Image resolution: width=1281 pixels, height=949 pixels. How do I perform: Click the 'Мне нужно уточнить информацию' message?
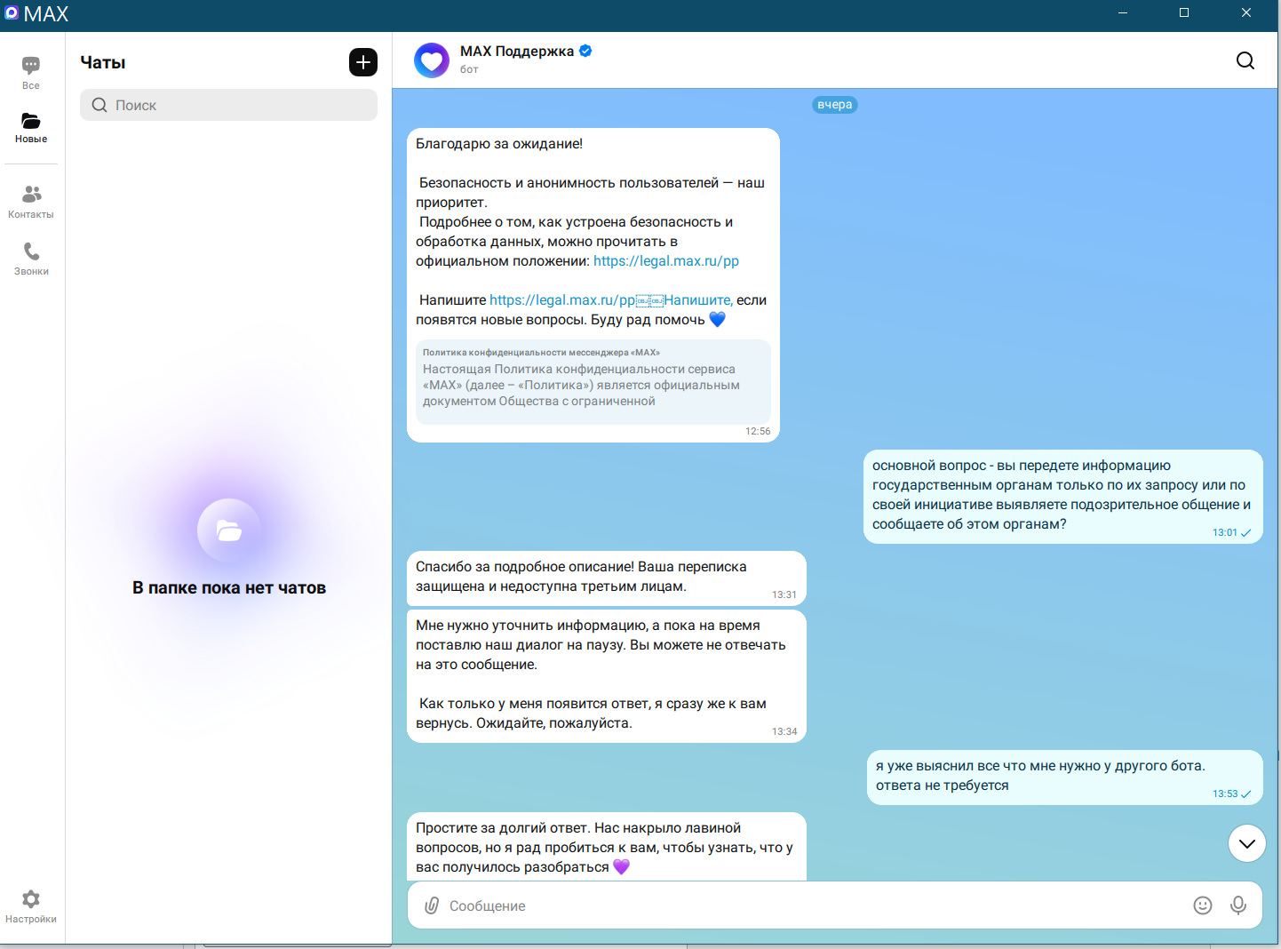(x=607, y=675)
